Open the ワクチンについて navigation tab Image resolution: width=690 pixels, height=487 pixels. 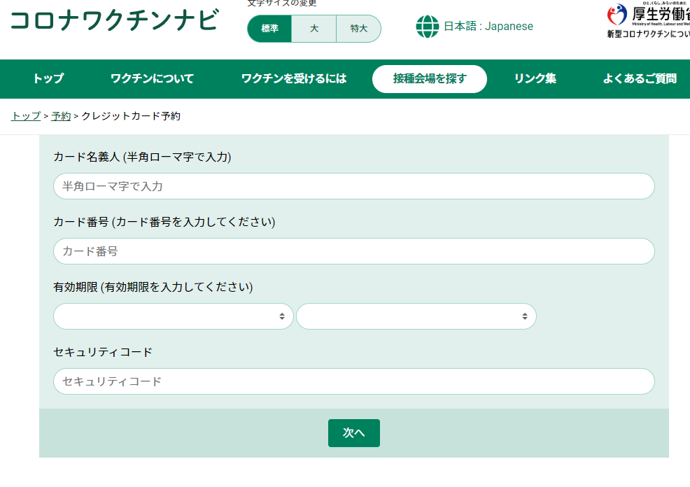[152, 79]
